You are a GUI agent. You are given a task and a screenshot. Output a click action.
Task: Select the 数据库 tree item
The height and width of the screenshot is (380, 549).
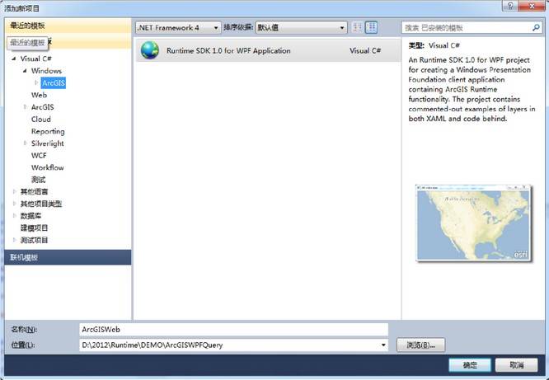(x=30, y=216)
